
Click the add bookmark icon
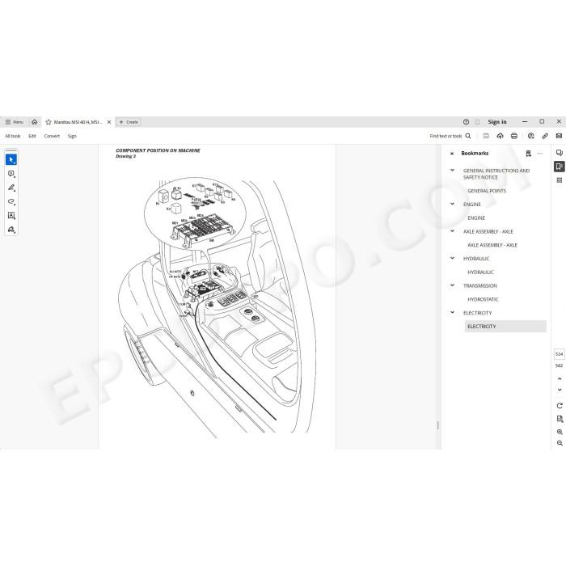[x=529, y=154]
